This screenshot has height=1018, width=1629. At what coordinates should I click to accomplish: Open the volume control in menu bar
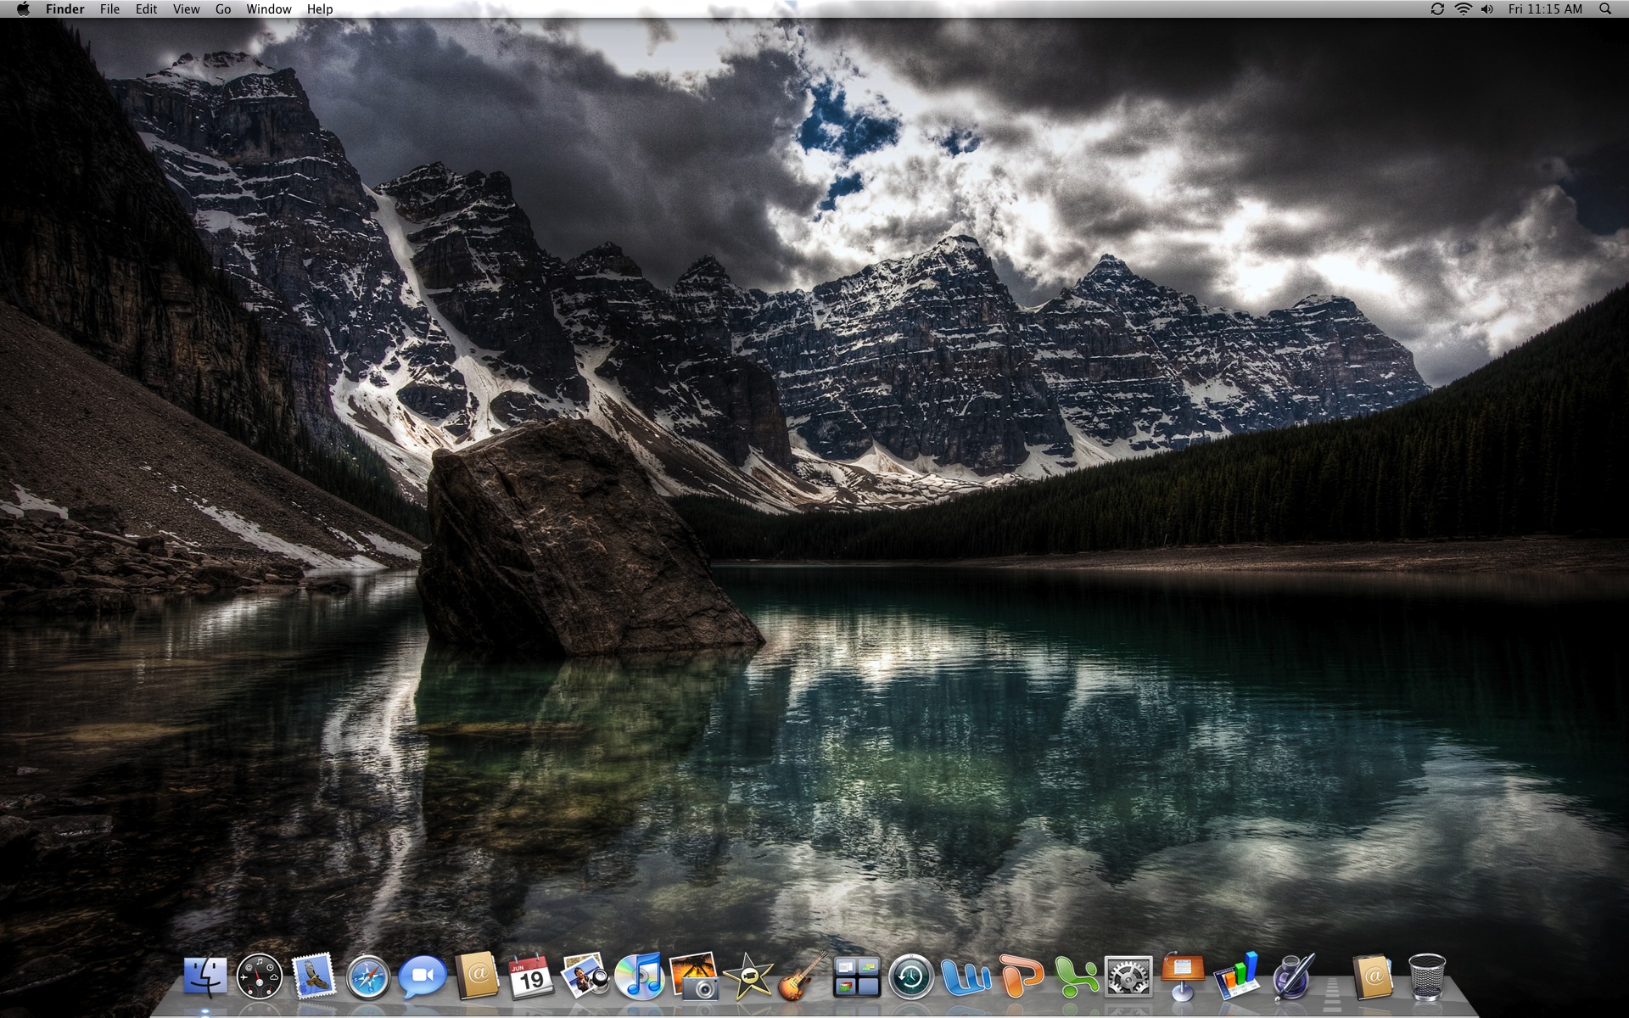1487,8
